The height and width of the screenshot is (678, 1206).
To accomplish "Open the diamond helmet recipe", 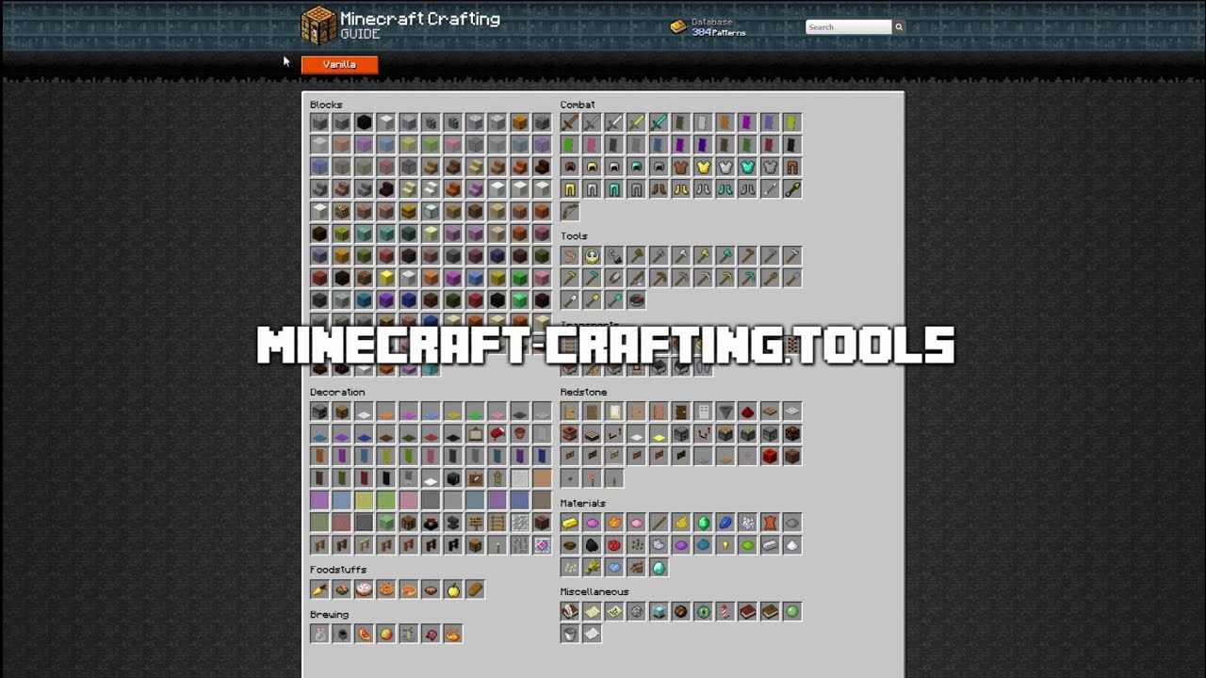I will (636, 168).
